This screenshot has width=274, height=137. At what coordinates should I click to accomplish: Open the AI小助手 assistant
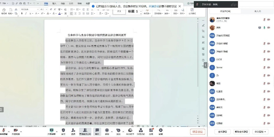coord(130,130)
